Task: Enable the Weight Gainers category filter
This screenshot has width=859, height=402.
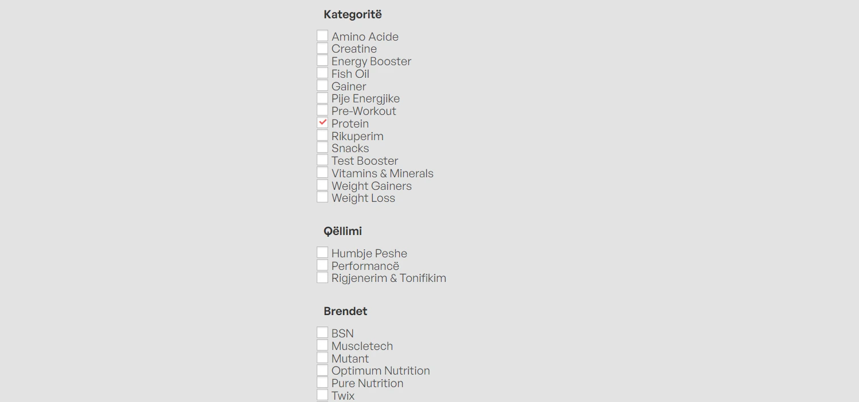Action: pos(322,185)
